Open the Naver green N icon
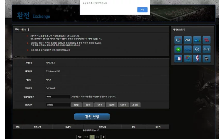This screenshot has height=139, width=224. click(178, 49)
